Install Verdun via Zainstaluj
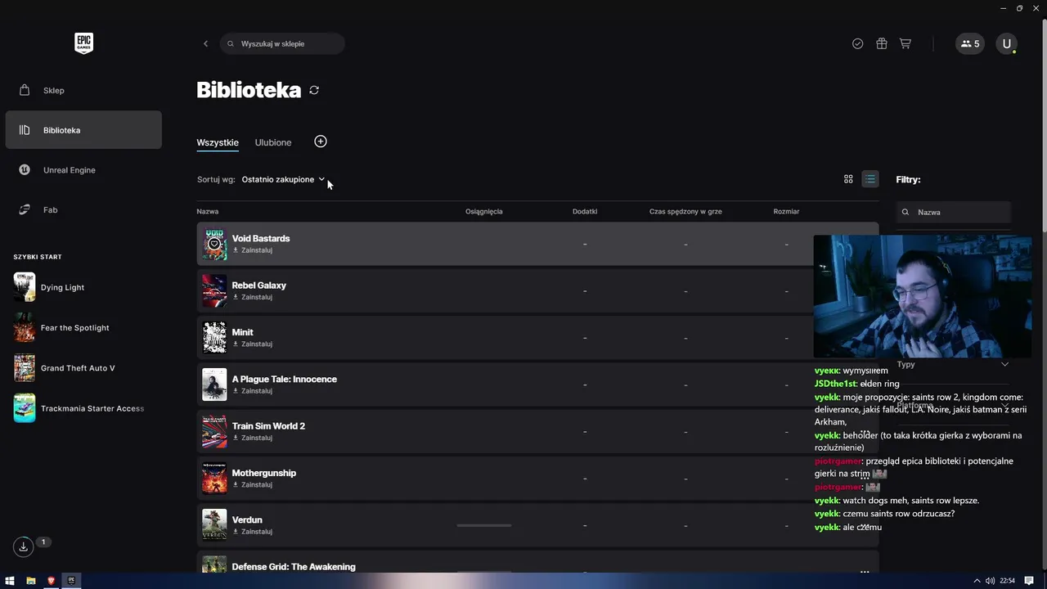 [253, 532]
